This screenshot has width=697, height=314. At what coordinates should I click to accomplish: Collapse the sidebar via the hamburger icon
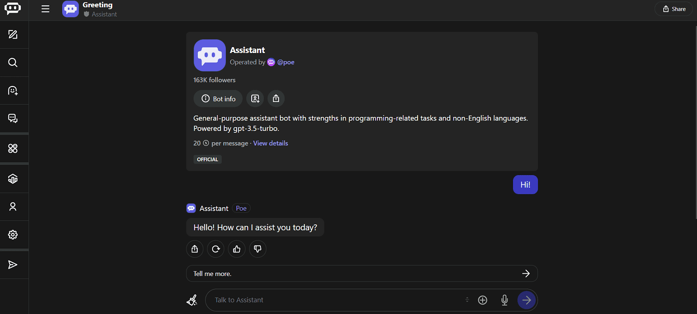pyautogui.click(x=45, y=9)
